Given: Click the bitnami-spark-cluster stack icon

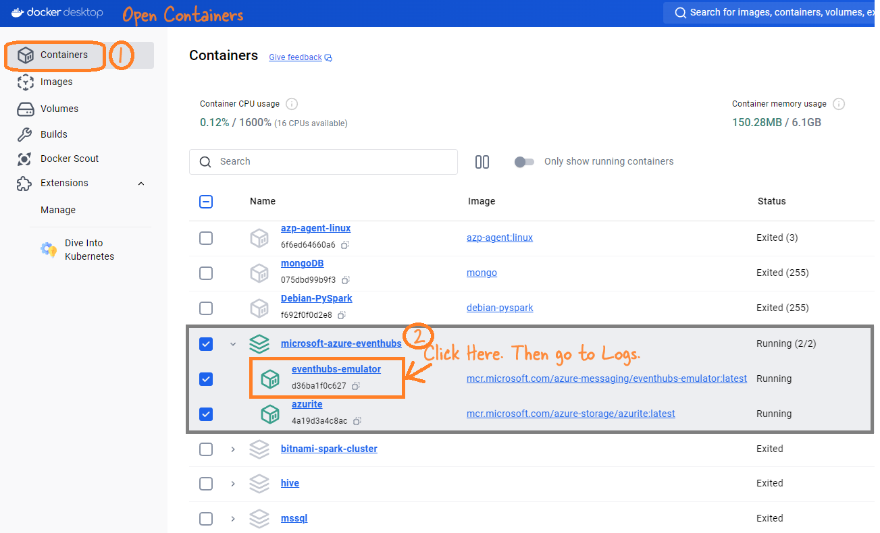Looking at the screenshot, I should pos(259,449).
